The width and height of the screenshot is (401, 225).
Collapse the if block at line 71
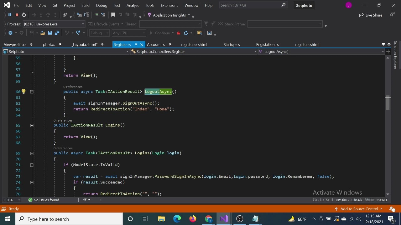click(32, 165)
